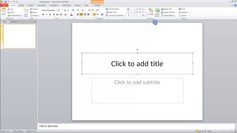Enable left-to-right text direction
This screenshot has width=237, height=133.
click(94, 14)
